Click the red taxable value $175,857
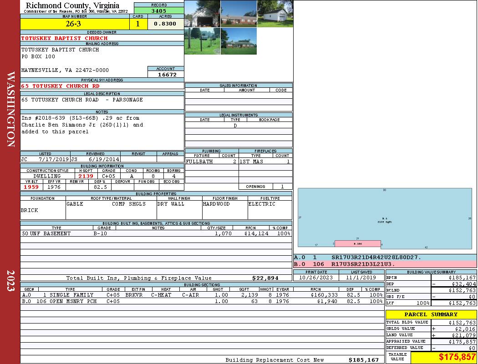The image size is (478, 364). click(x=443, y=357)
